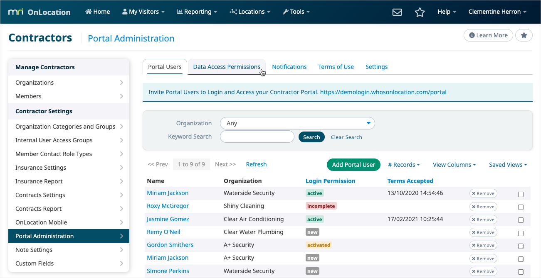
Task: Sort by Login Permission column
Action: pos(330,181)
